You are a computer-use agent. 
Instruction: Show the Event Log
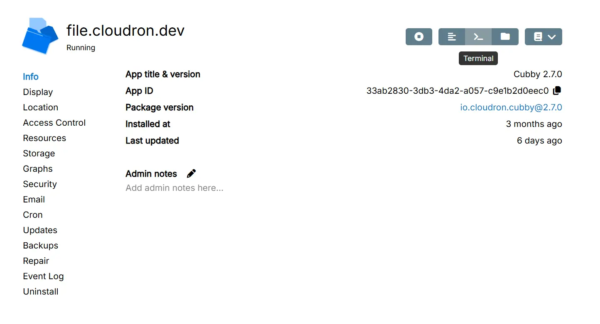43,276
